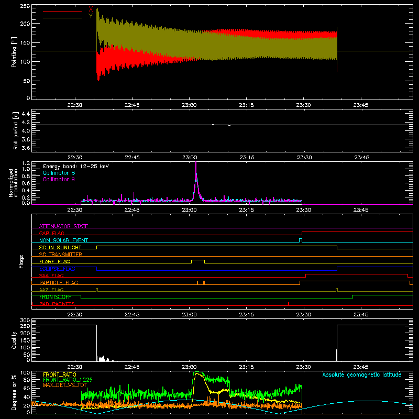
Task: Select the 'FRONT_RATIO' yellow legend entry
Action: click(x=60, y=374)
